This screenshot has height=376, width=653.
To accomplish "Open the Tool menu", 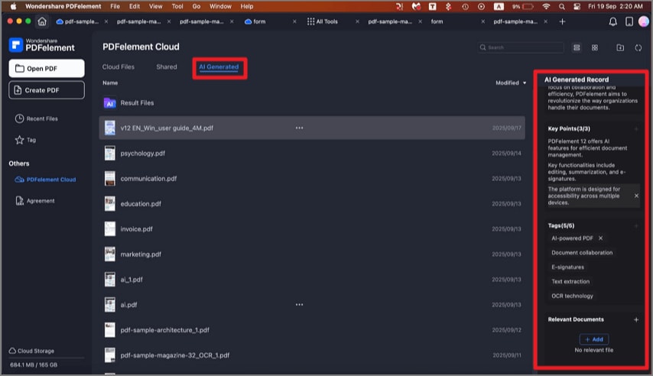I will [177, 6].
